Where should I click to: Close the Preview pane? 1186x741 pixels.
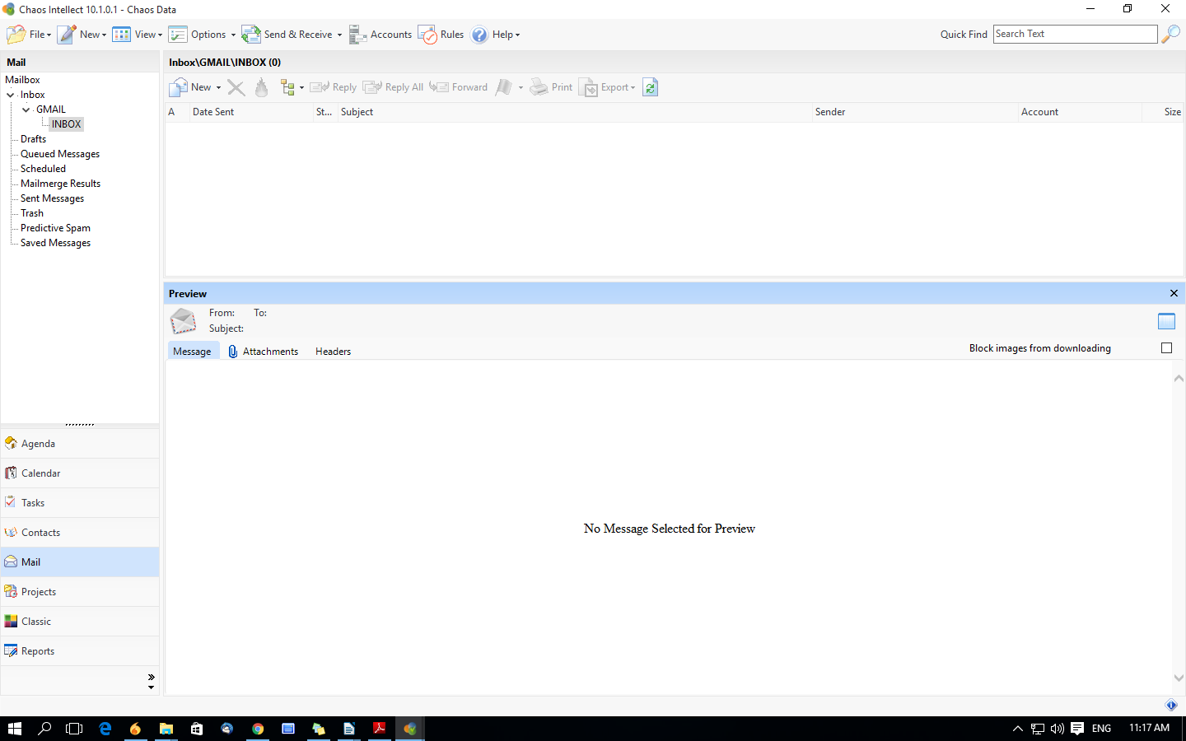click(1174, 293)
